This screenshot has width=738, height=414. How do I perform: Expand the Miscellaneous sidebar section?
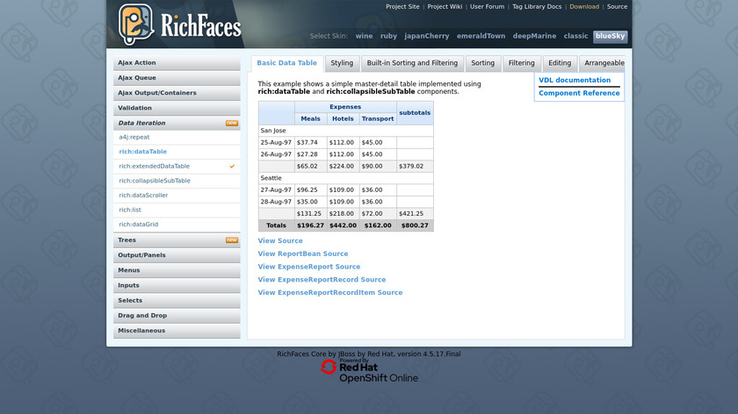[x=177, y=331]
